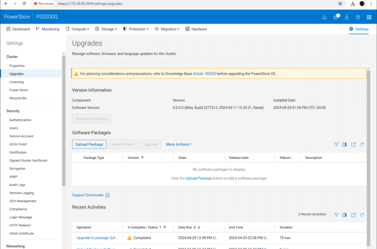Viewport: 377px width, 249px height.
Task: Open Users security settings
Action: coord(14,128)
